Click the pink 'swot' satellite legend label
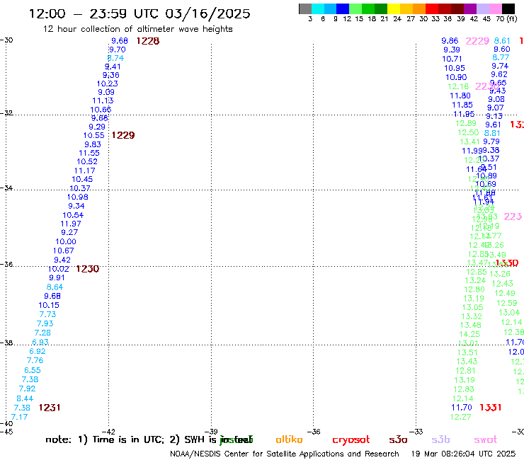Viewport: 524px width, 460px height. [486, 440]
